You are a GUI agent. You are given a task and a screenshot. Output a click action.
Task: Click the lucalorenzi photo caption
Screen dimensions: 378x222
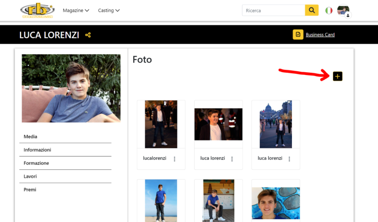tap(154, 158)
